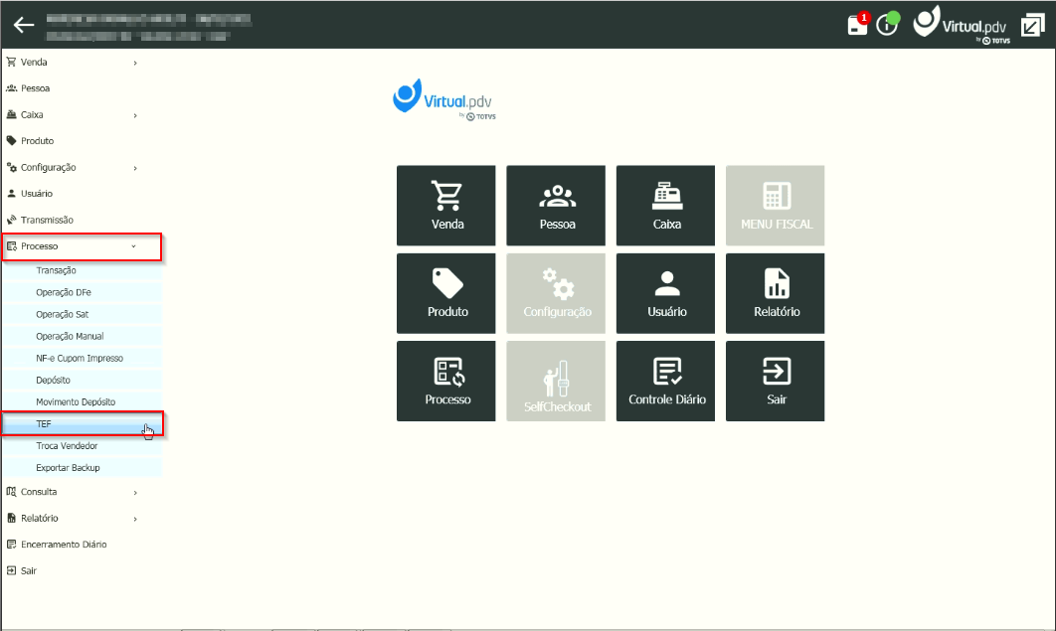Select Depósito submenu item
Screen dimensions: 1056x631
click(83, 380)
